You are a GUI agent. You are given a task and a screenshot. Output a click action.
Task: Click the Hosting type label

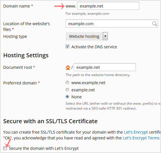coord(15,36)
